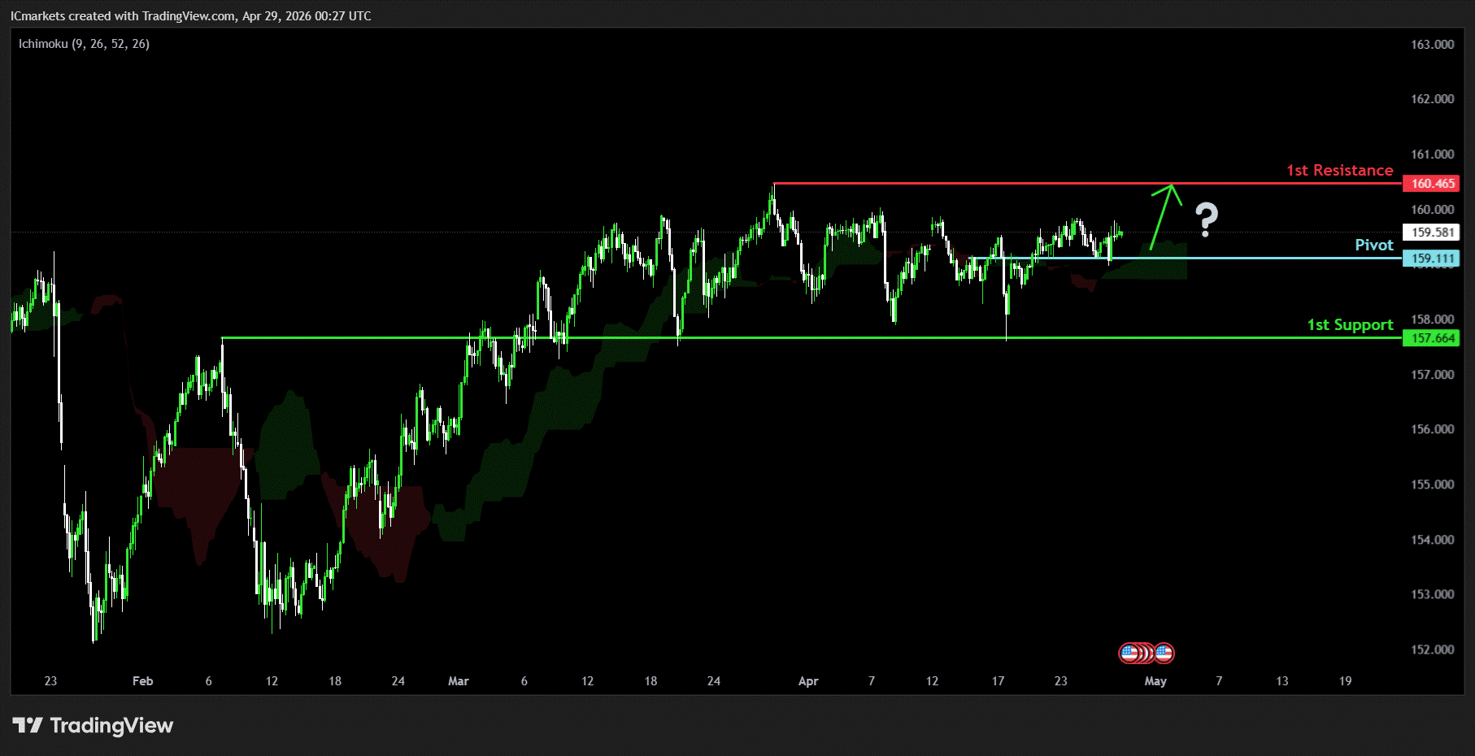Click the TradingView wordmark text
Viewport: 1475px width, 756px height.
[111, 725]
